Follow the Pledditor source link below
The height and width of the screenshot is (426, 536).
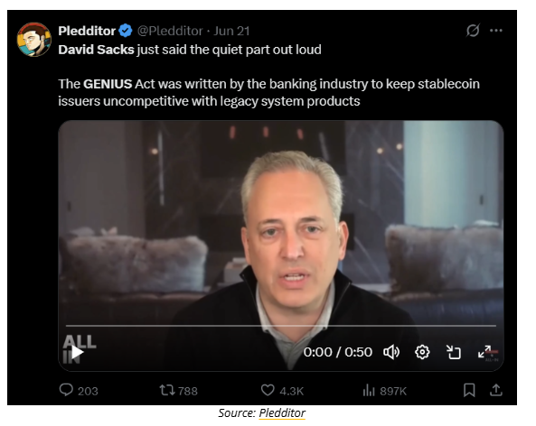282,413
